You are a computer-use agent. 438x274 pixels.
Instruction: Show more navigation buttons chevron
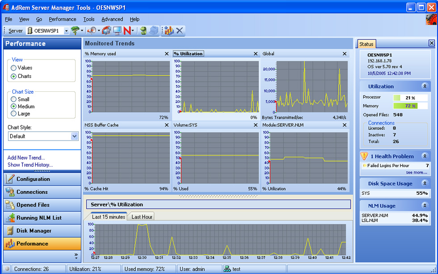coord(76,255)
